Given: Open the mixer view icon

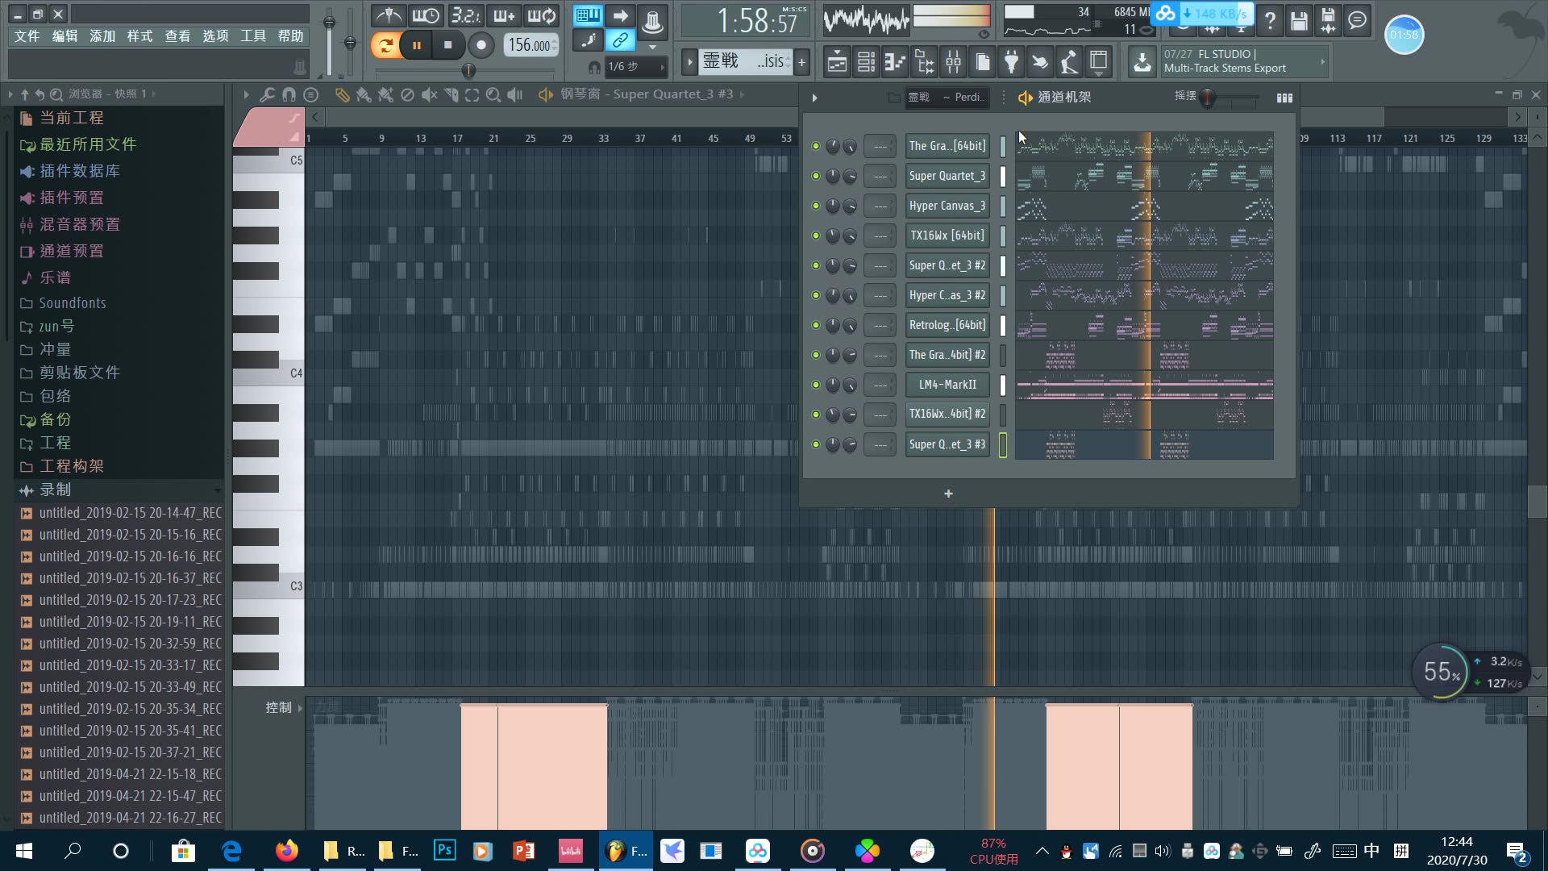Looking at the screenshot, I should (x=953, y=62).
